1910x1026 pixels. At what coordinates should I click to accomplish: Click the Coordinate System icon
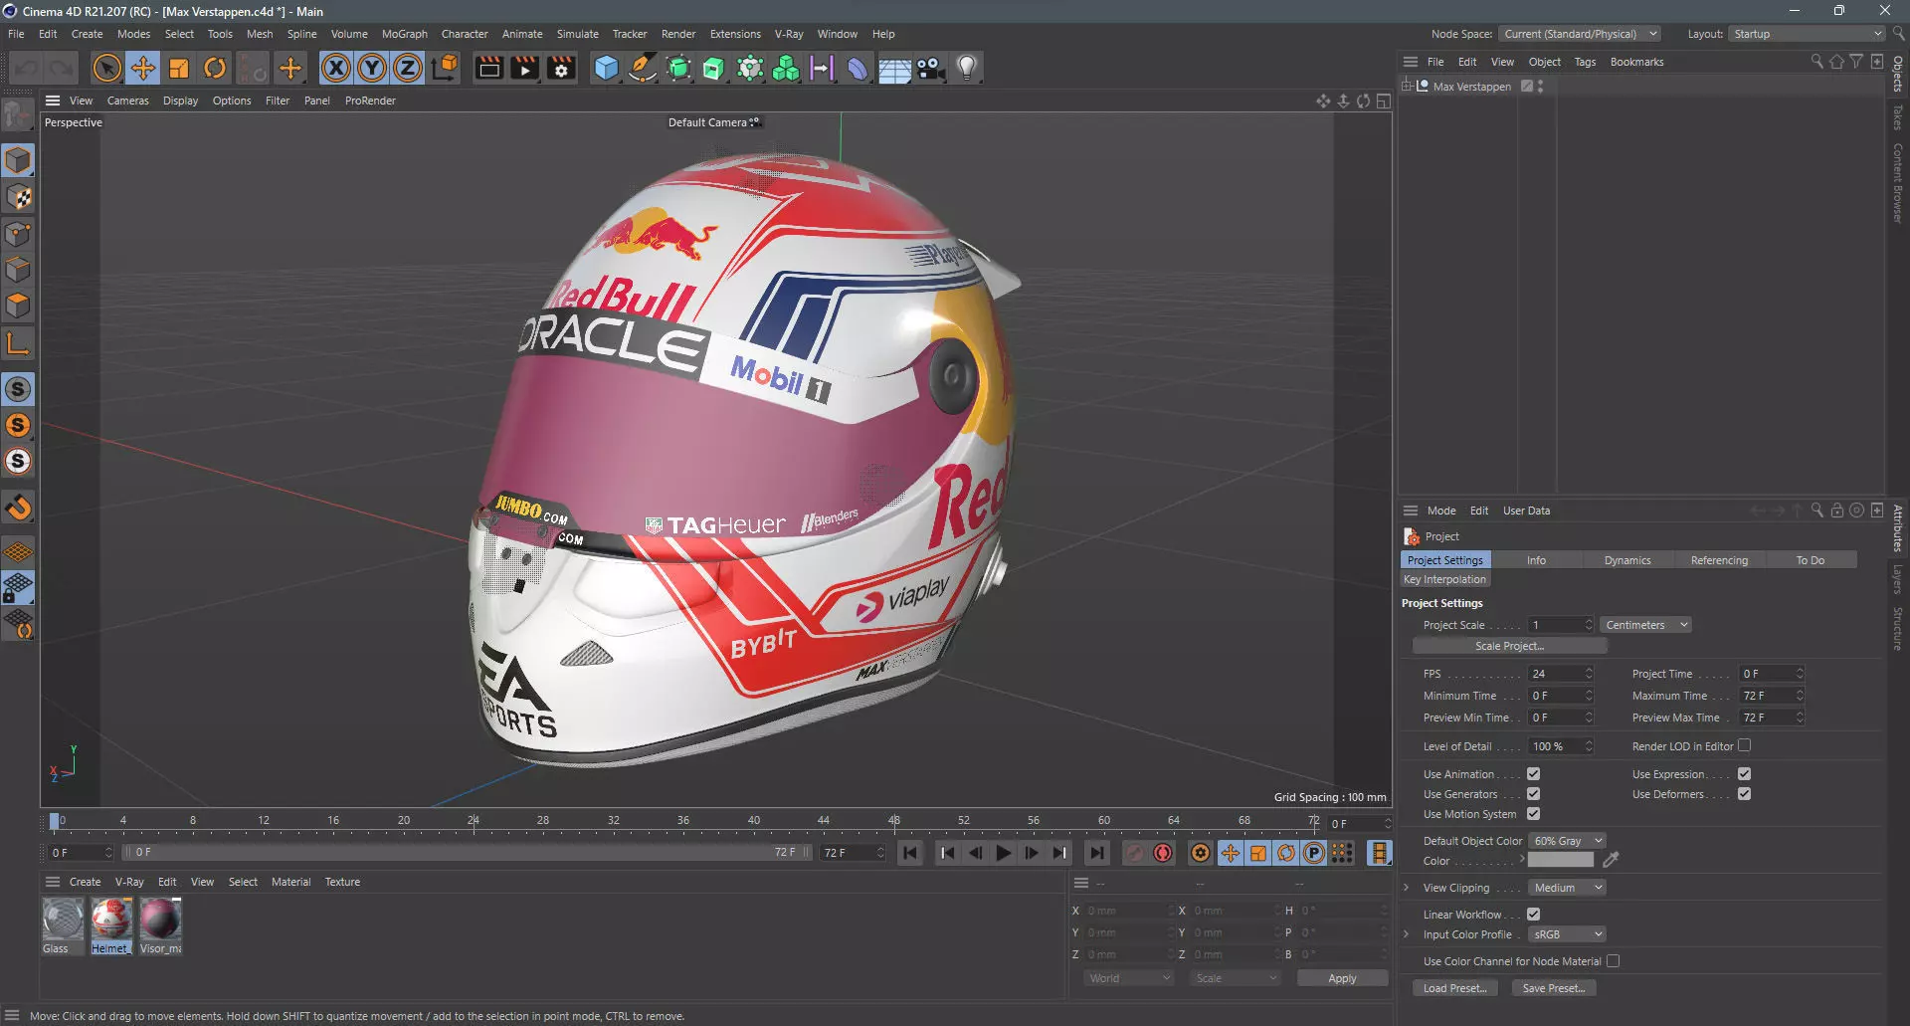[x=445, y=68]
